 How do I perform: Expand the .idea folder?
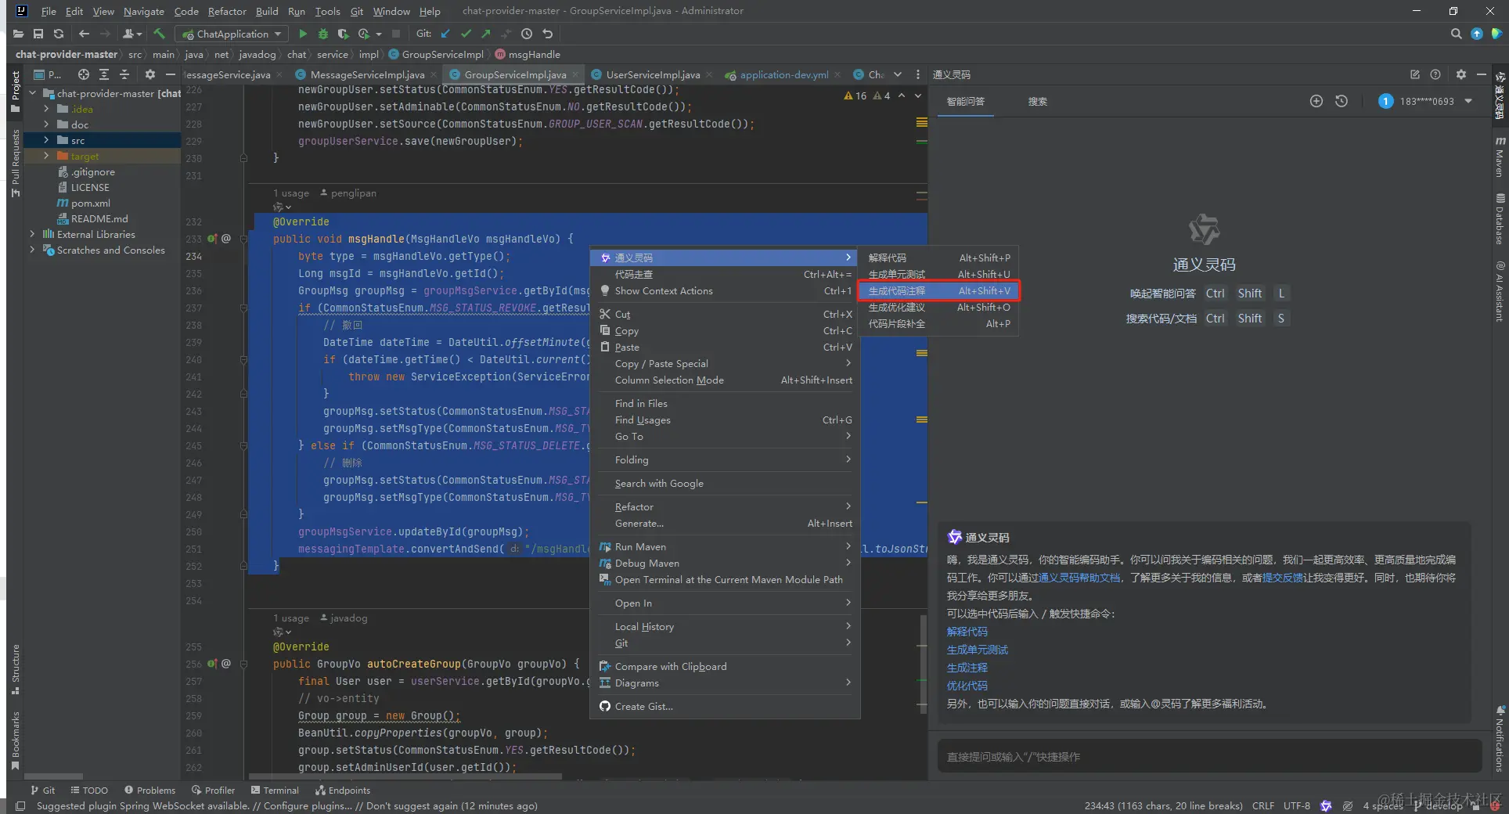(x=46, y=109)
